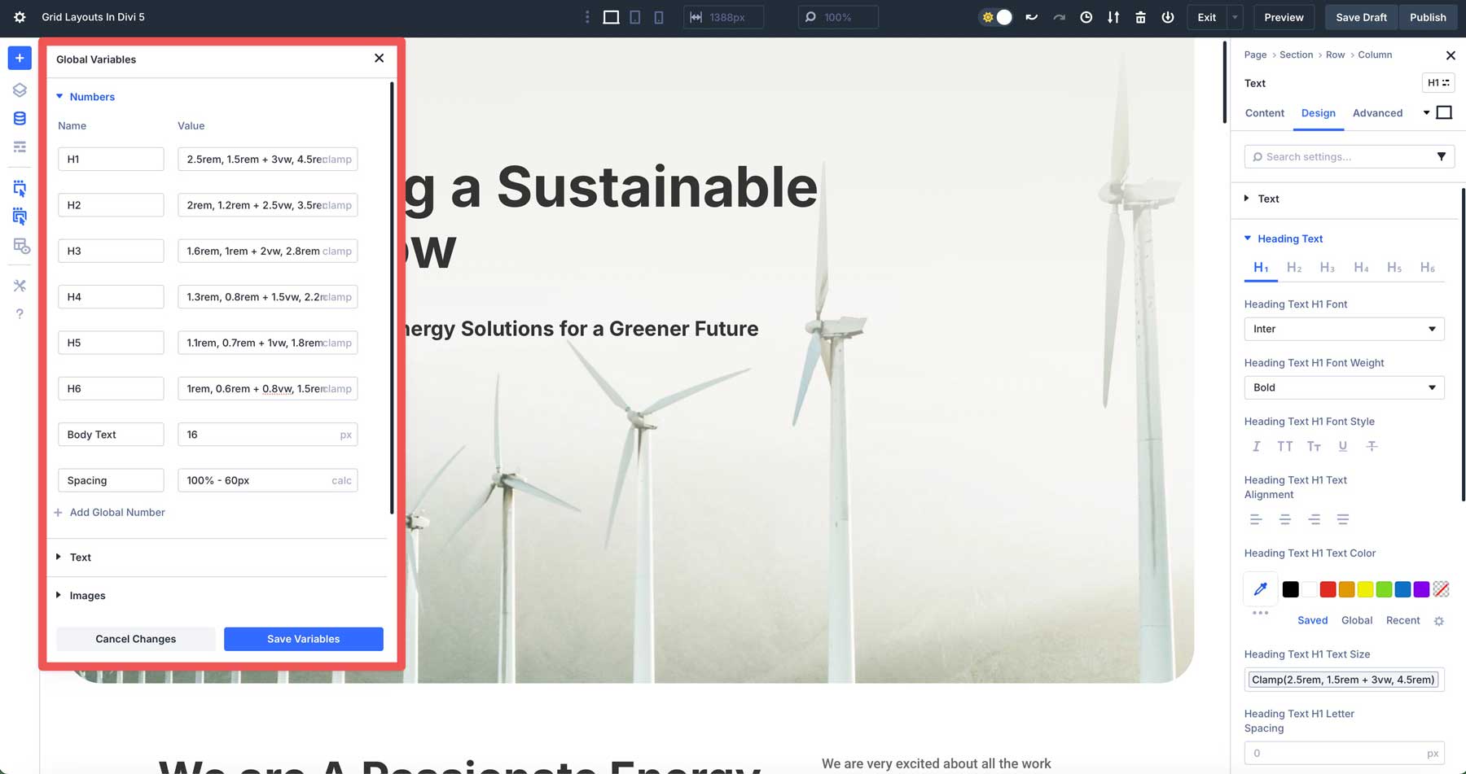Open the Global Variables database icon
Image resolution: width=1466 pixels, height=774 pixels.
[x=20, y=119]
